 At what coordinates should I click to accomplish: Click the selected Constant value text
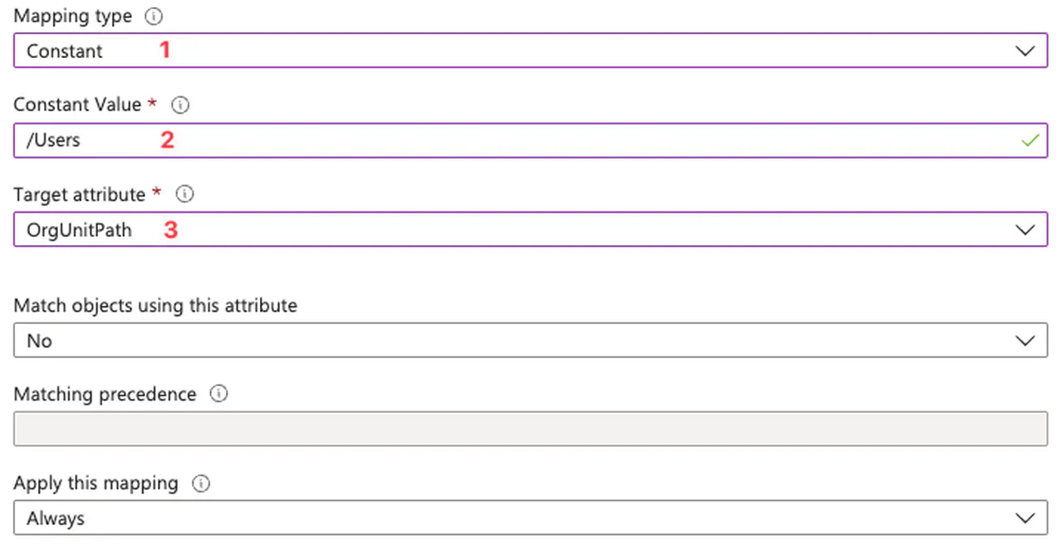pos(64,51)
